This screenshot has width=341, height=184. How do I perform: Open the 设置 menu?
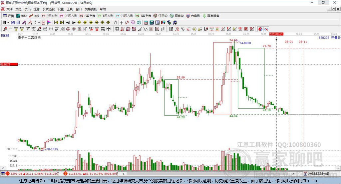[x=61, y=9]
